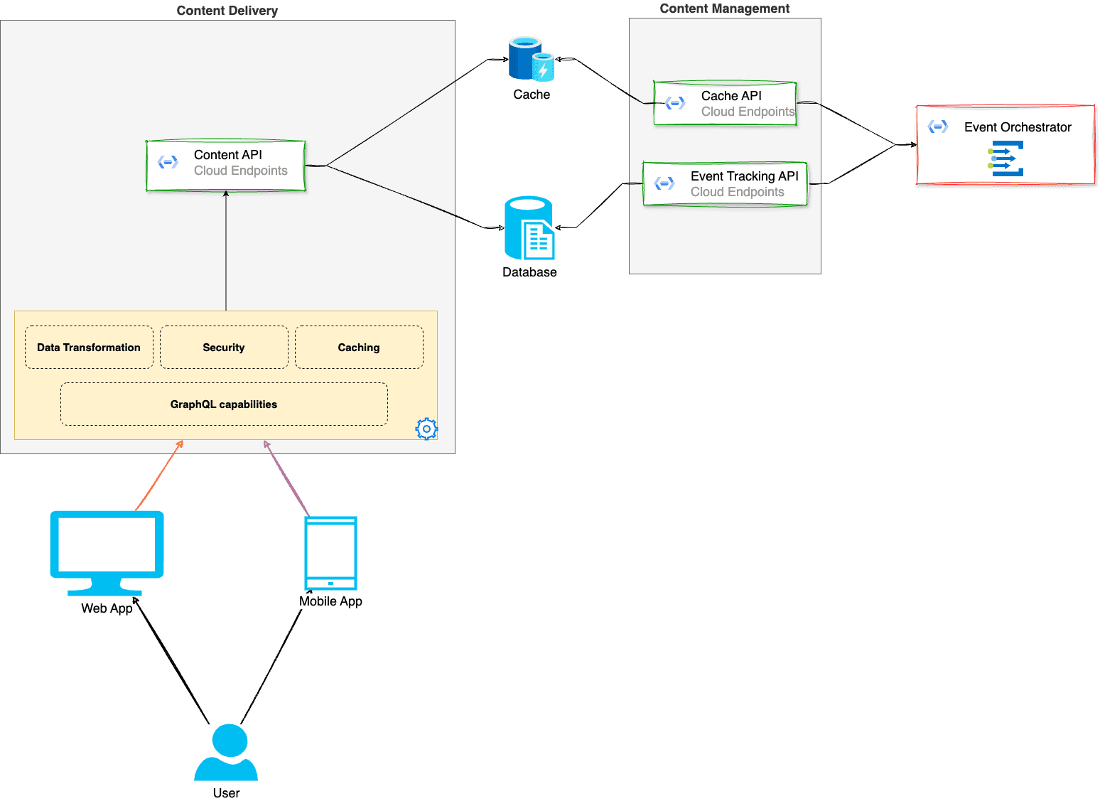Click the Cloud Endpoints icon on Event Tracking API

pos(664,183)
